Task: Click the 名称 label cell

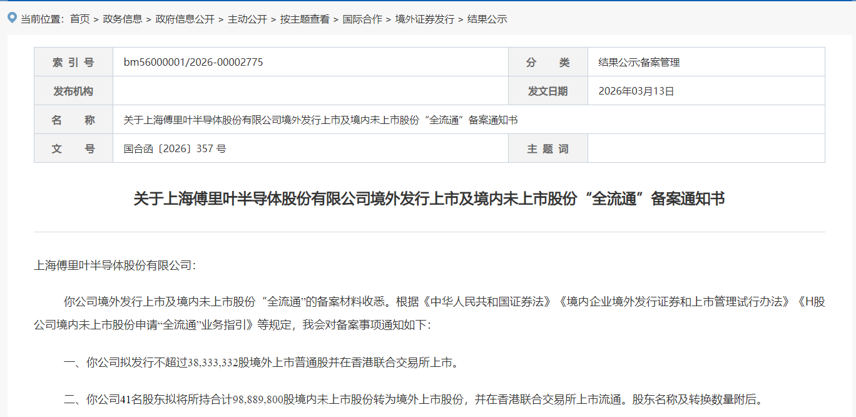Action: [73, 120]
